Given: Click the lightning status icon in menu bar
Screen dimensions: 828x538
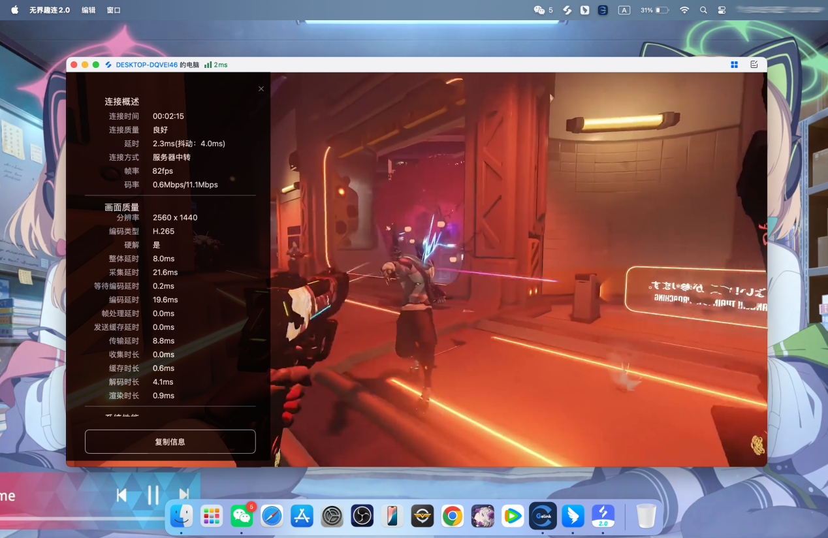Looking at the screenshot, I should pos(567,10).
